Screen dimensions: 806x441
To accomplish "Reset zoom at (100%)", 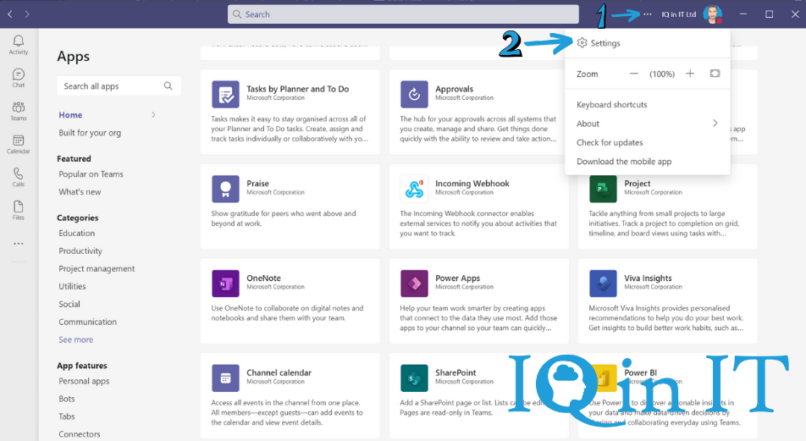I will click(x=662, y=74).
